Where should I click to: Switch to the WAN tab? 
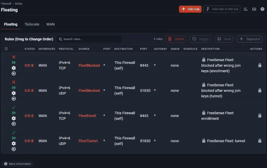click(x=51, y=24)
